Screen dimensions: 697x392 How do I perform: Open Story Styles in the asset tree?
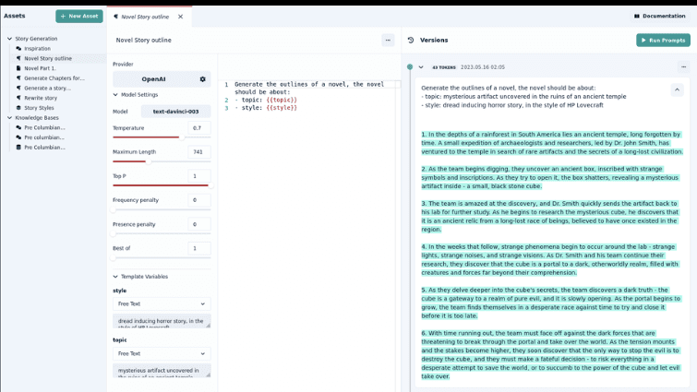coord(39,108)
